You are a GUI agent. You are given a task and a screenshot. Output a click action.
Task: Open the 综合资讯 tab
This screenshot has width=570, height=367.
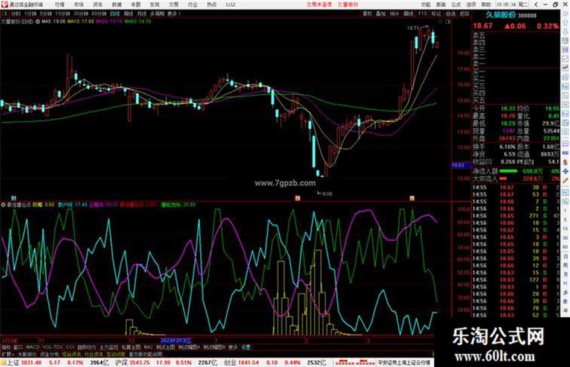[x=72, y=354]
